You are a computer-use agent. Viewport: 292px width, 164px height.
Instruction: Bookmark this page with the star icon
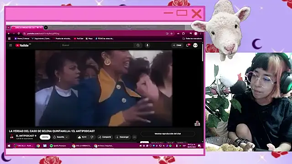172,34
